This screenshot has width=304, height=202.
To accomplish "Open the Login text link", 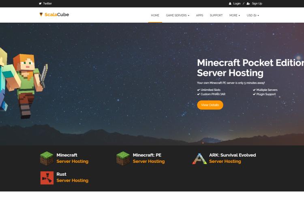I will tap(237, 4).
